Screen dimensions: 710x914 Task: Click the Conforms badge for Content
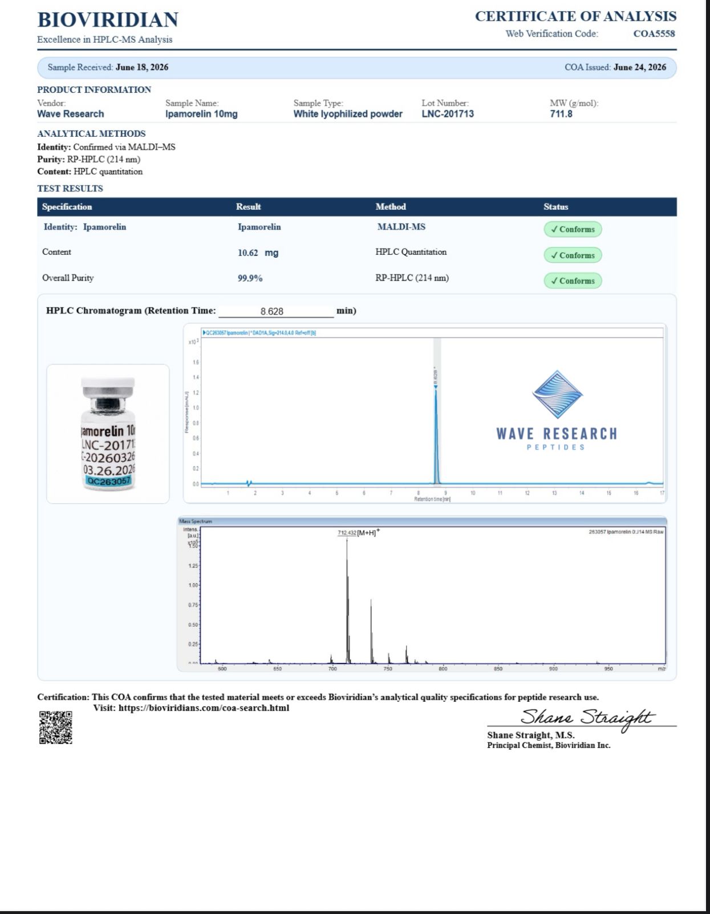[573, 255]
